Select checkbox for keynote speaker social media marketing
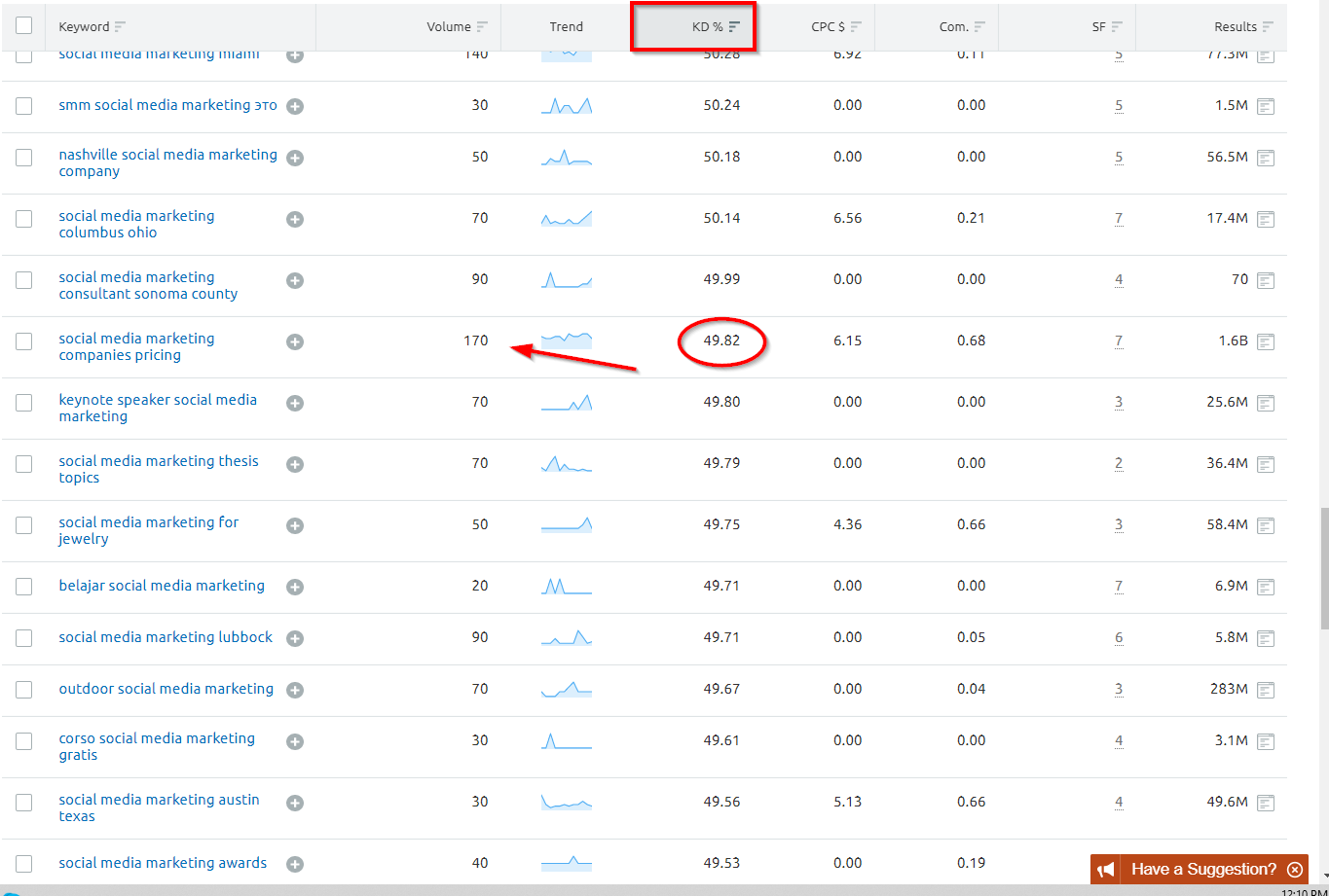 24,403
